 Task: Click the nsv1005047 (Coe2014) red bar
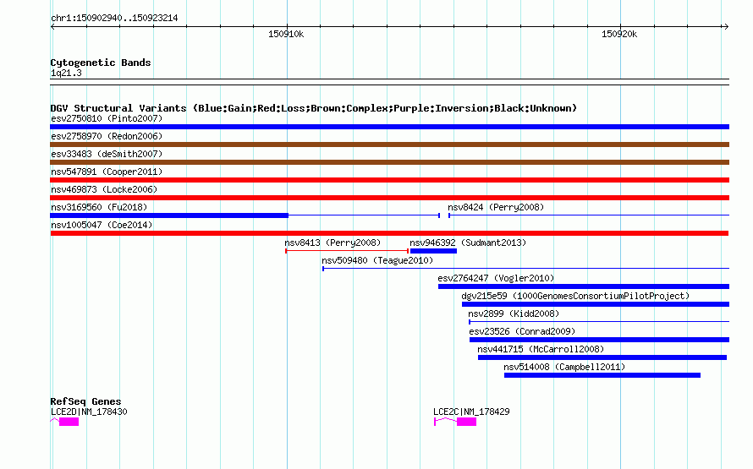[389, 233]
